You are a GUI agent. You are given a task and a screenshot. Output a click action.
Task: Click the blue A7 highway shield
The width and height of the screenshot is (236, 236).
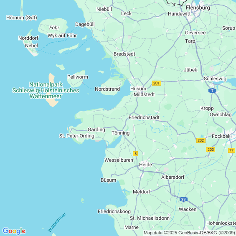pyautogui.click(x=212, y=91)
